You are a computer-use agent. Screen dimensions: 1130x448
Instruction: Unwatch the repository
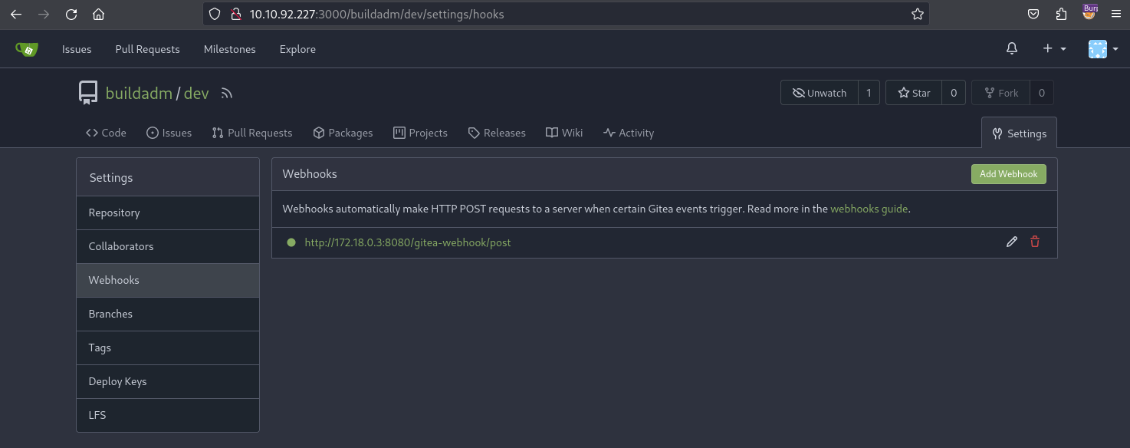(820, 93)
